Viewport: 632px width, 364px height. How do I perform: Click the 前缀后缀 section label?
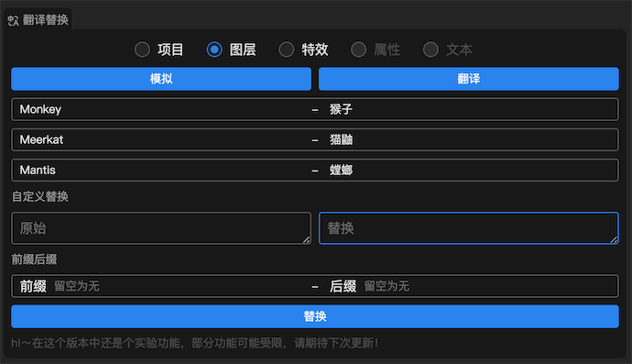[34, 259]
